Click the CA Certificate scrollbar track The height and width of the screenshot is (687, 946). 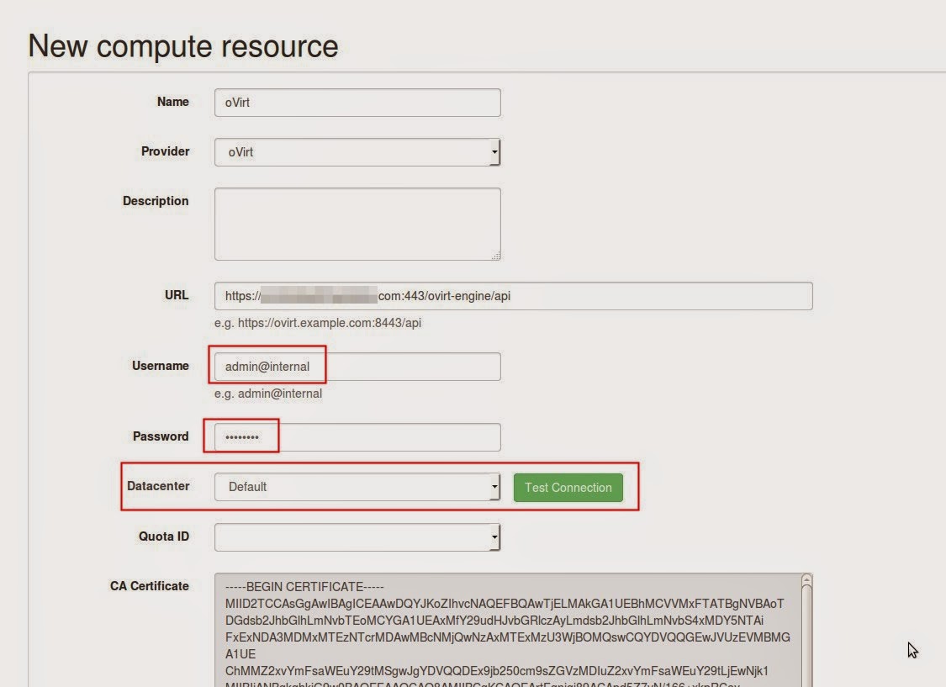point(806,656)
